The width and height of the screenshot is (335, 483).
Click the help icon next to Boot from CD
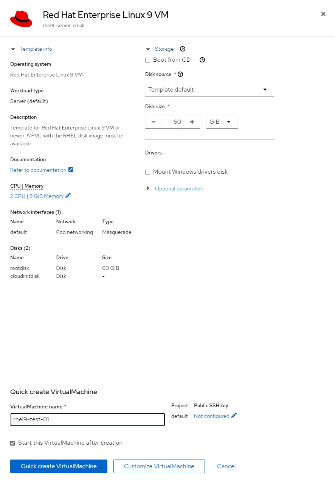[x=202, y=60]
